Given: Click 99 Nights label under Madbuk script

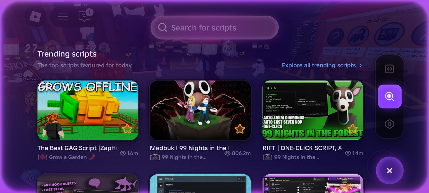Looking at the screenshot, I should coord(178,157).
